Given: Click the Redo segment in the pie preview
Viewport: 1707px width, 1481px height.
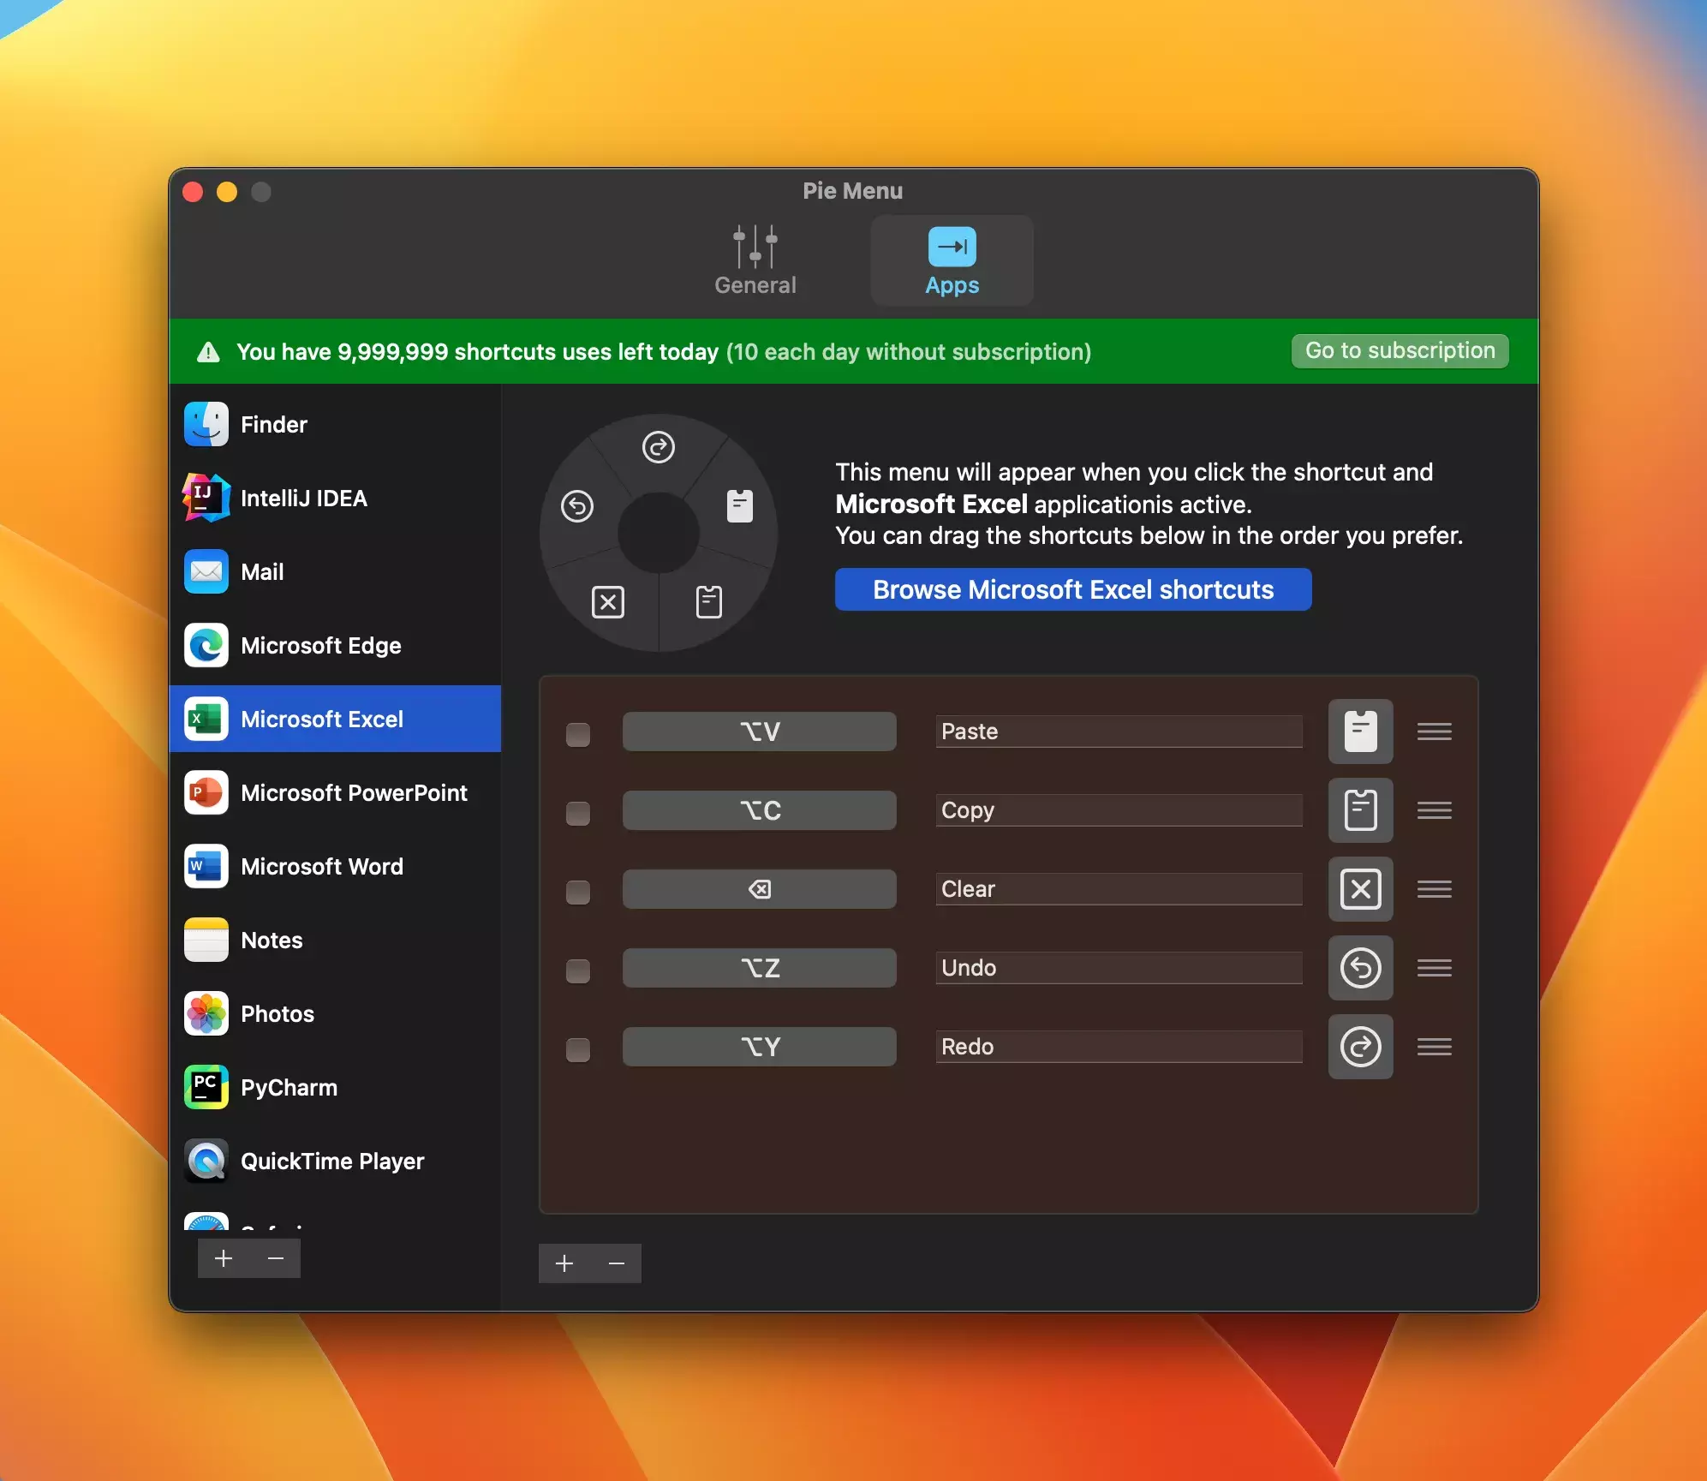Looking at the screenshot, I should [x=658, y=448].
